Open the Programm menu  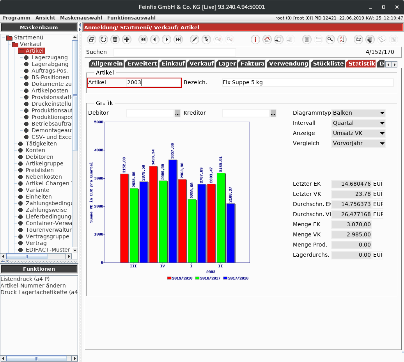(x=16, y=18)
